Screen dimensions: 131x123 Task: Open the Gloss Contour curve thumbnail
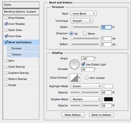coord(74,78)
